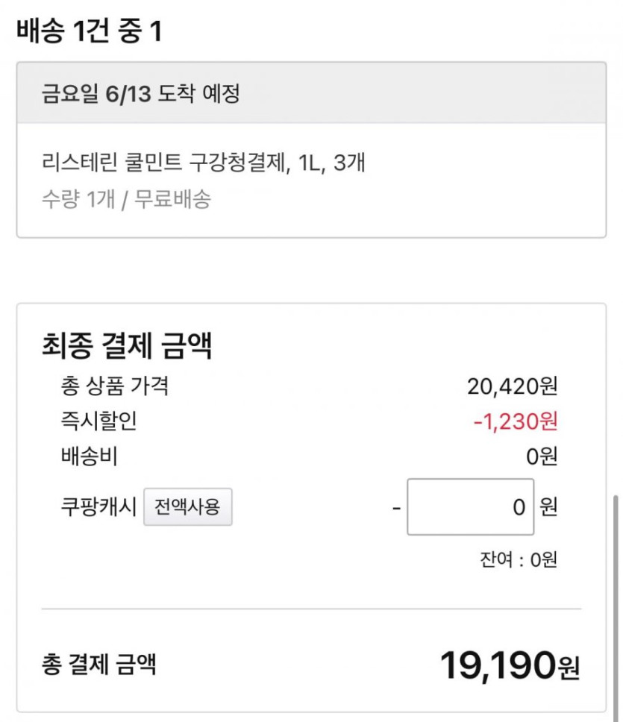
Task: Click the 총 결제 금액 label
Action: pyautogui.click(x=99, y=664)
